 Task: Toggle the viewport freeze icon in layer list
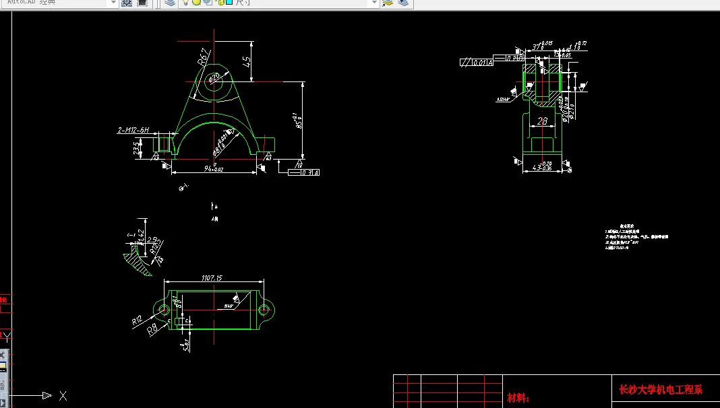click(x=208, y=2)
